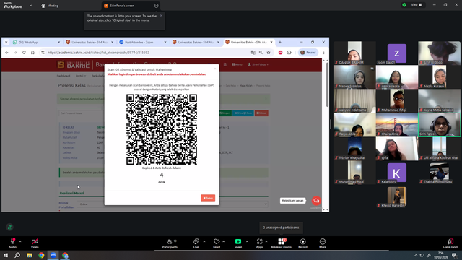Expand React options arrow
The image size is (462, 260).
click(x=224, y=241)
